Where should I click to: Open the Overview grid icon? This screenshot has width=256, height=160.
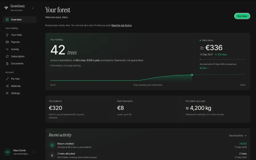(x=7, y=20)
